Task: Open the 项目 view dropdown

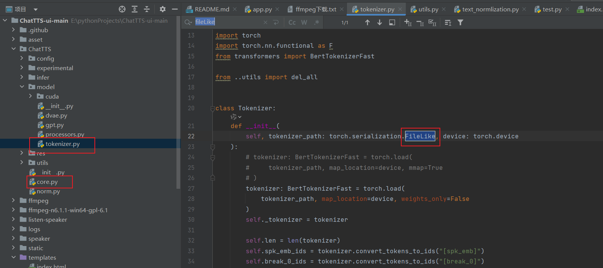Action: 36,9
